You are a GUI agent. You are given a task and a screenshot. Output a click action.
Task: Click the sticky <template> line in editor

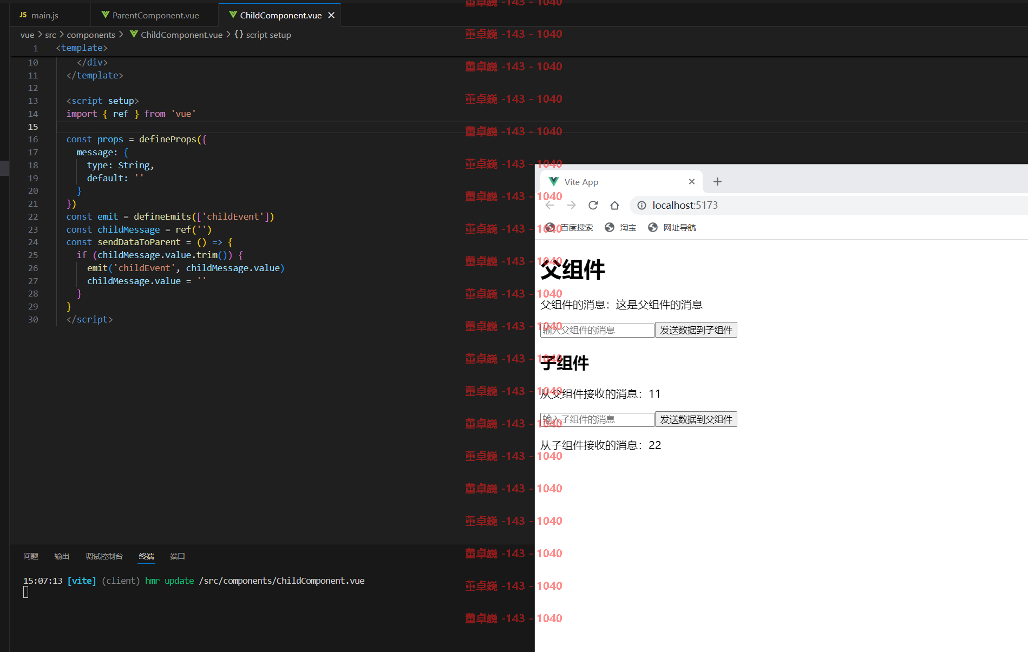pos(82,48)
